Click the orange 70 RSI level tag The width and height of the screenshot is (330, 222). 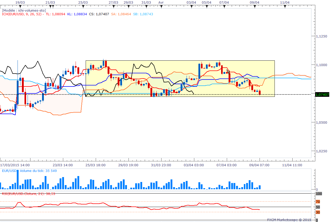point(318,202)
